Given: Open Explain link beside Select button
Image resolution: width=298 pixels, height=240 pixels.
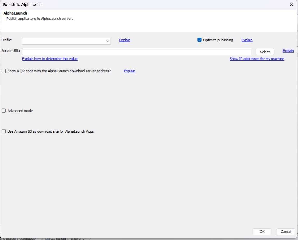Looking at the screenshot, I should pyautogui.click(x=288, y=51).
